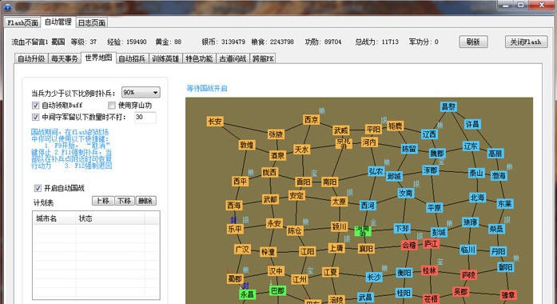Viewport: 557px width, 304px height.
Task: Click the 关闭Flash button
Action: click(x=525, y=42)
